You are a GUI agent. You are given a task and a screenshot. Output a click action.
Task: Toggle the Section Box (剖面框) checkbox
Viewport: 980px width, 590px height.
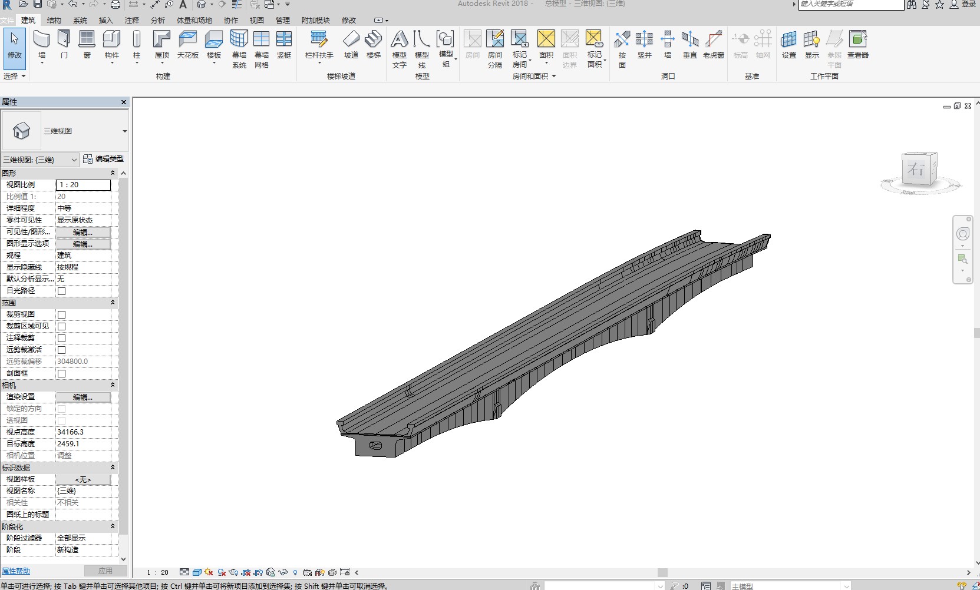[x=61, y=373]
